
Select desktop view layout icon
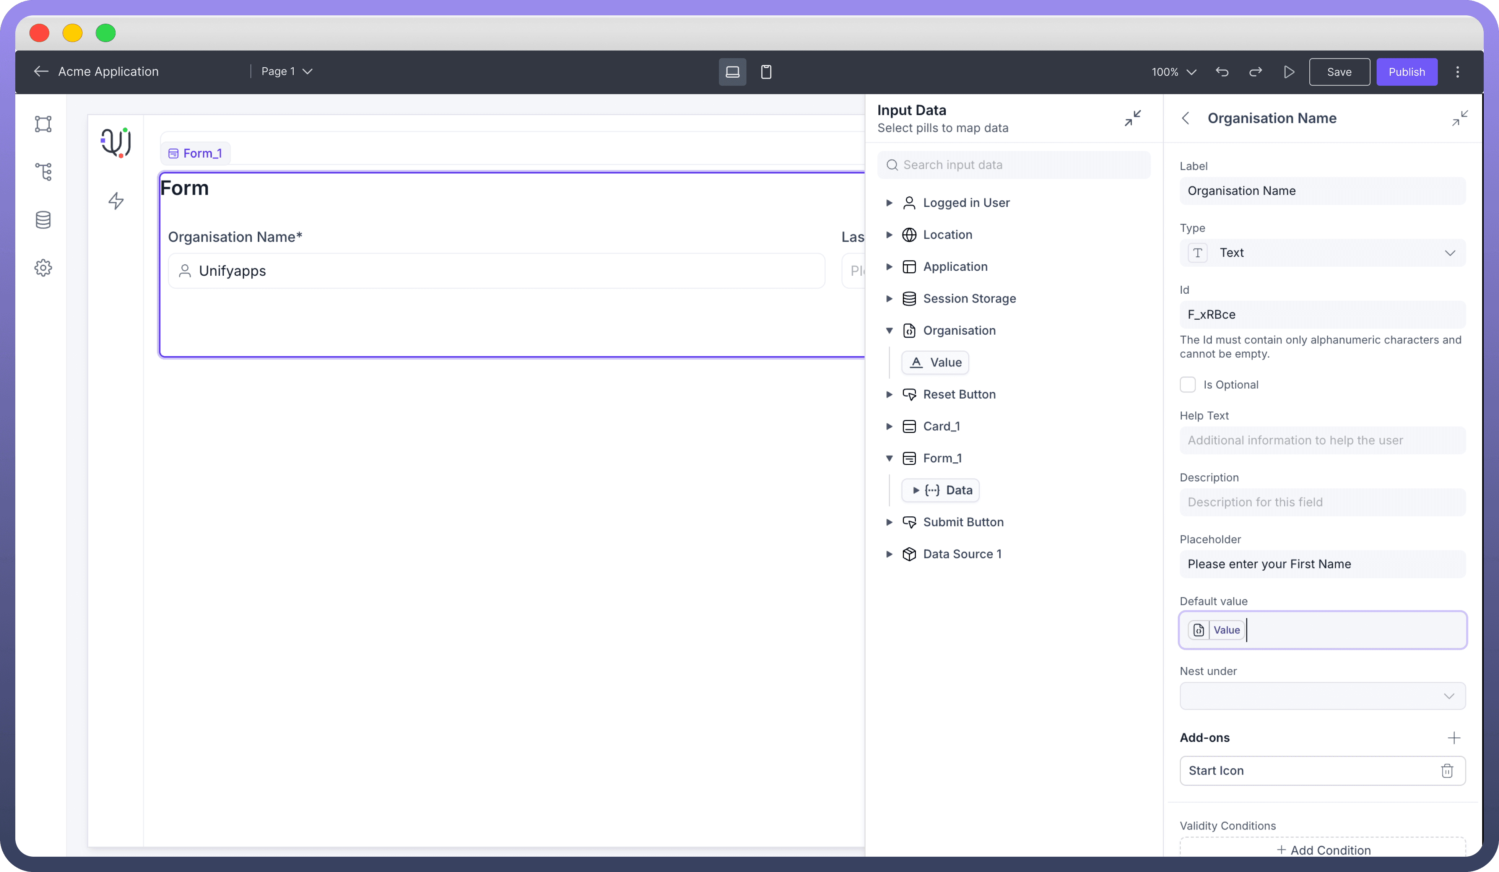point(732,72)
